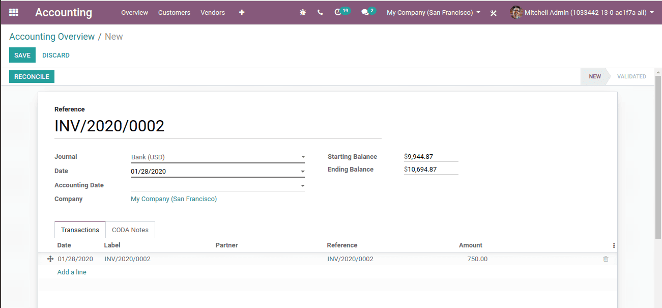Click the label cell INV/2020/0002
Viewport: 662px width, 308px height.
[x=128, y=259]
